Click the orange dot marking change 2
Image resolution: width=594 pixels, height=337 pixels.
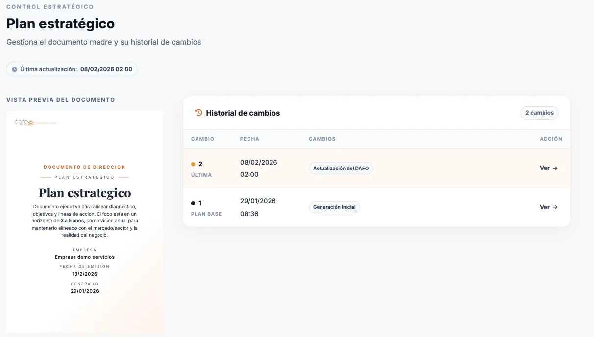(193, 164)
